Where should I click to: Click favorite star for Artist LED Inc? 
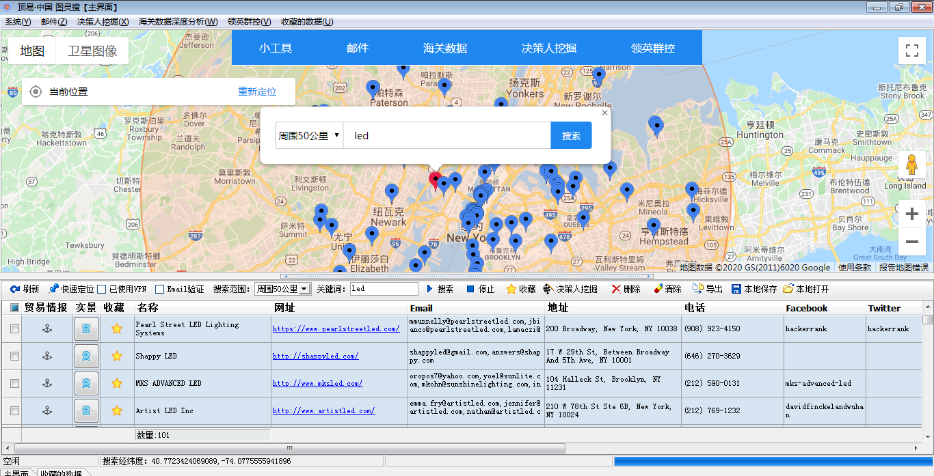(117, 410)
